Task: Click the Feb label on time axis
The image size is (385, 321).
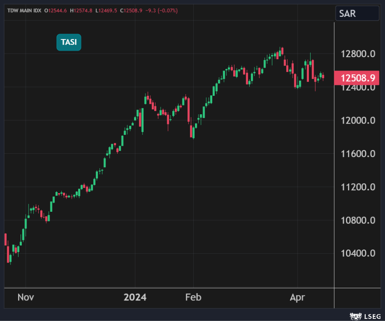Action: [x=193, y=297]
